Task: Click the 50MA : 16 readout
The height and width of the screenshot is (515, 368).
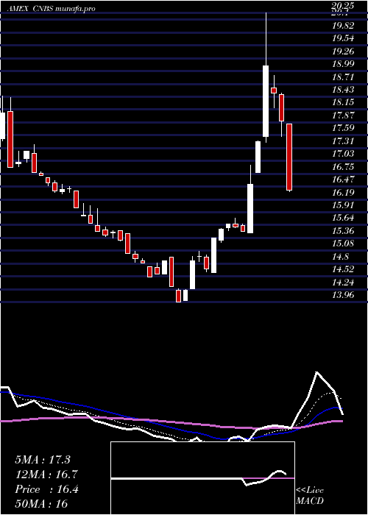Action: pos(41,503)
